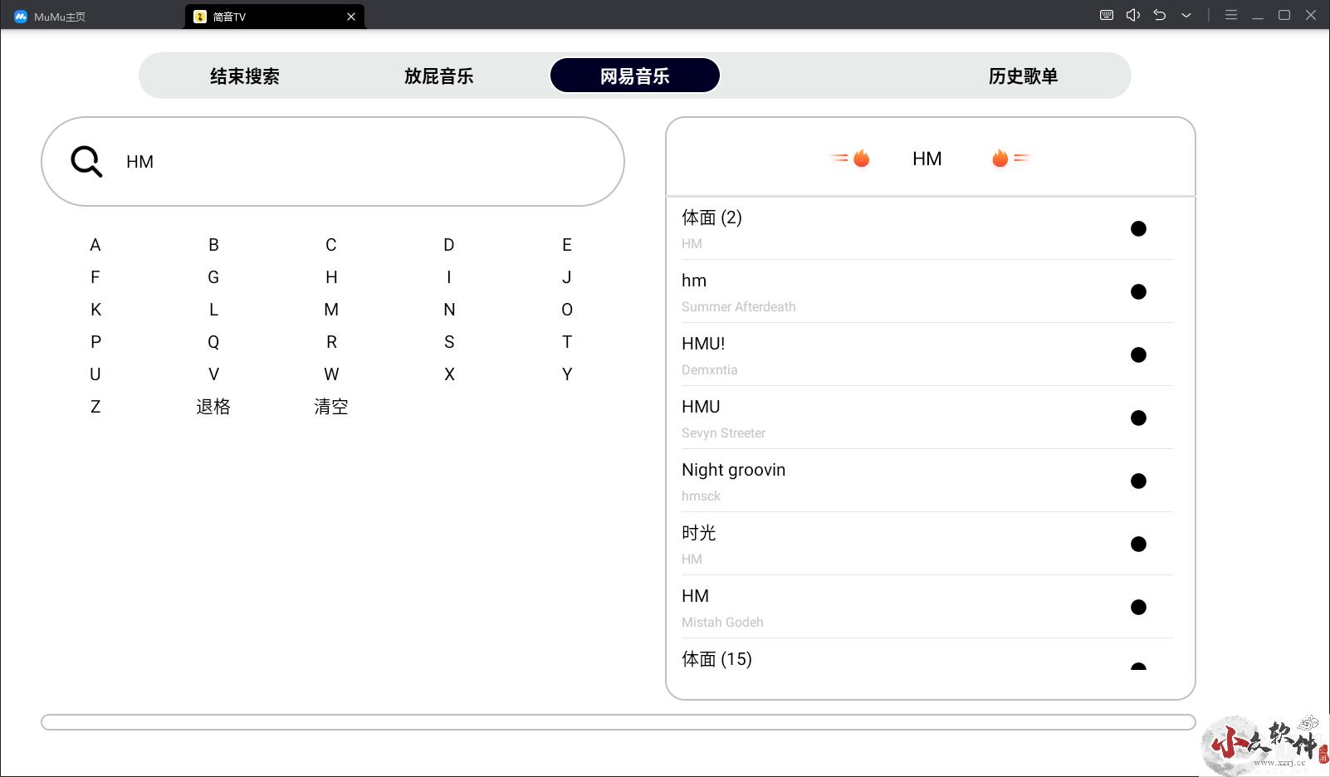Click the black dot for HMU Sevyn Streeter
Image resolution: width=1330 pixels, height=777 pixels.
pyautogui.click(x=1138, y=418)
